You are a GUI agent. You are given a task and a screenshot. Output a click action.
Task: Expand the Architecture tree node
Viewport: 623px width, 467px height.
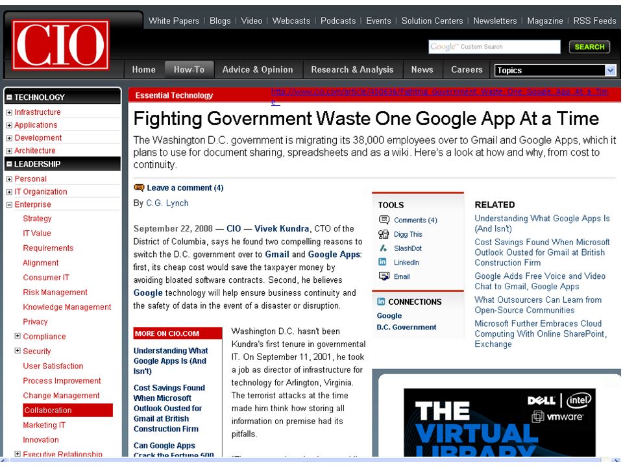coord(9,151)
